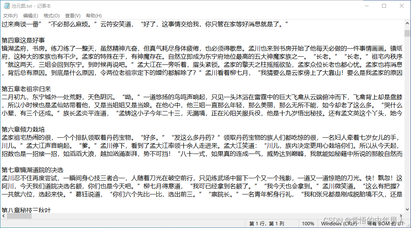Open the 编辑(E) menu
The height and width of the screenshot is (228, 411).
tap(30, 16)
